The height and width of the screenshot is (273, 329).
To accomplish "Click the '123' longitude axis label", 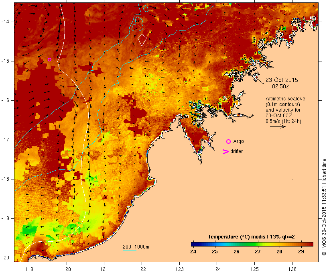I will coord(179,269).
